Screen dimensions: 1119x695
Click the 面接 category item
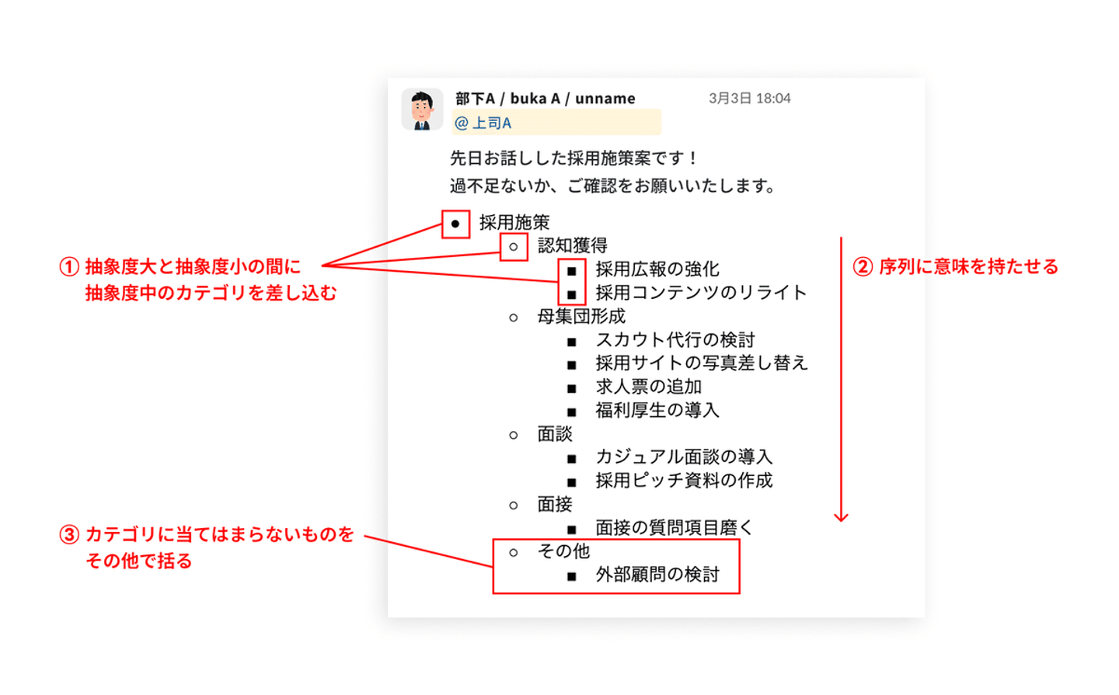coord(555,505)
